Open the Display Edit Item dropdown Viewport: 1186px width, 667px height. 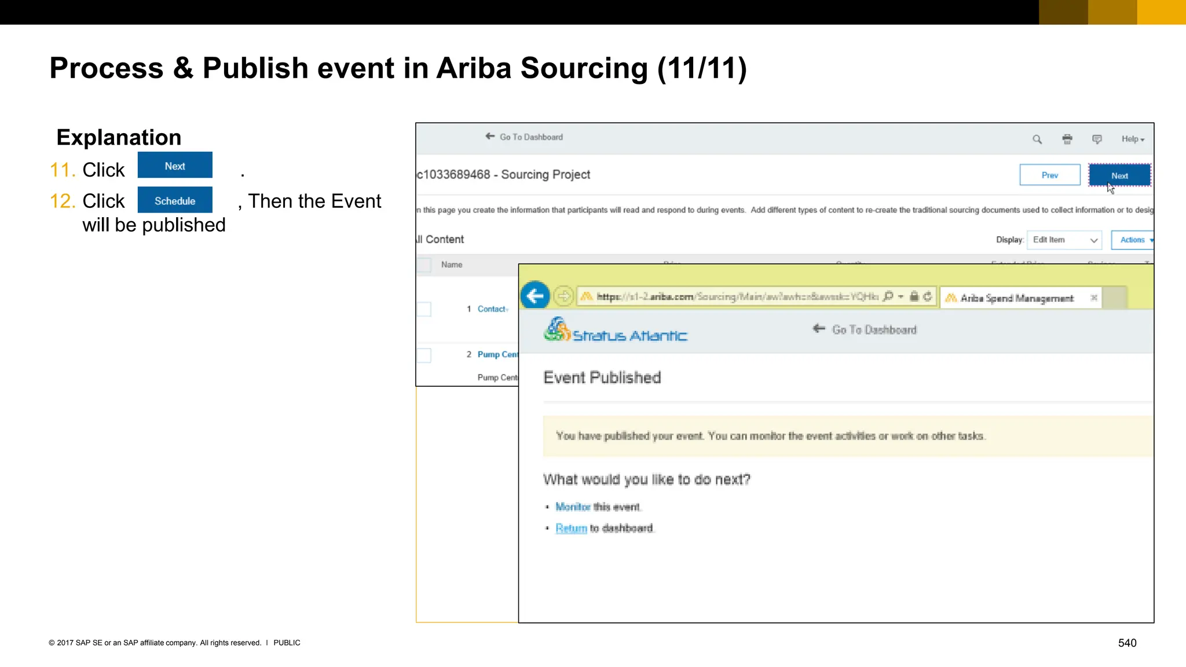click(x=1064, y=240)
